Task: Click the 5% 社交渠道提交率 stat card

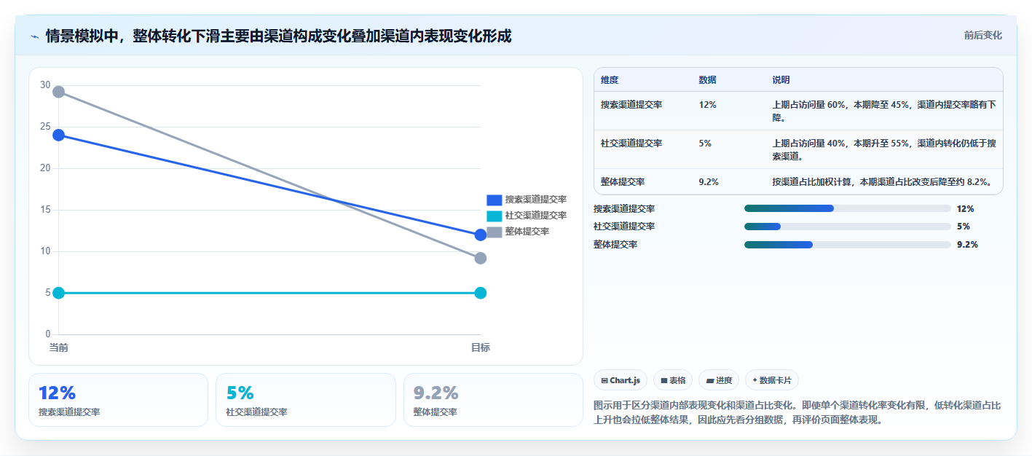Action: pos(306,400)
